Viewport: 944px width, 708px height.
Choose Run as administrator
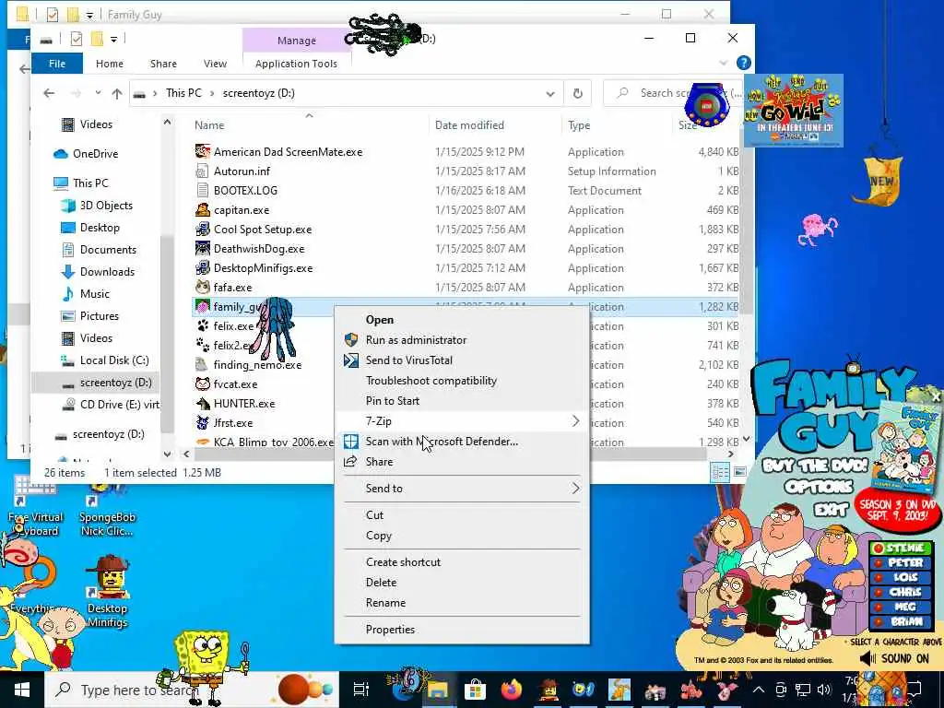pyautogui.click(x=416, y=340)
